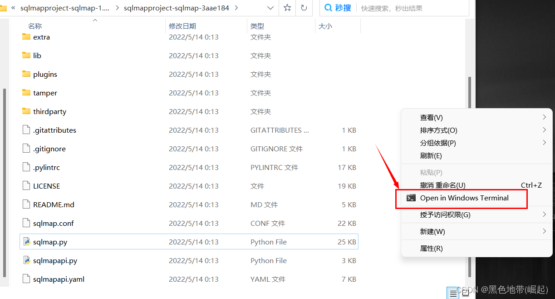The height and width of the screenshot is (299, 555).
Task: Select the sqlmapapi.py file name
Action: 55,260
